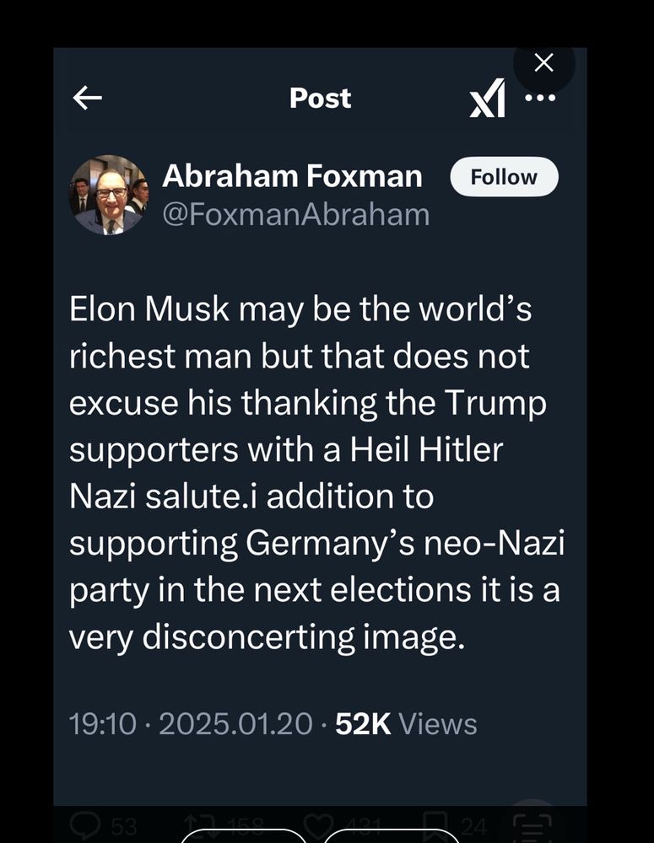Viewport: 654px width, 843px height.
Task: Open Abraham Foxman's profile picture
Action: (x=108, y=195)
